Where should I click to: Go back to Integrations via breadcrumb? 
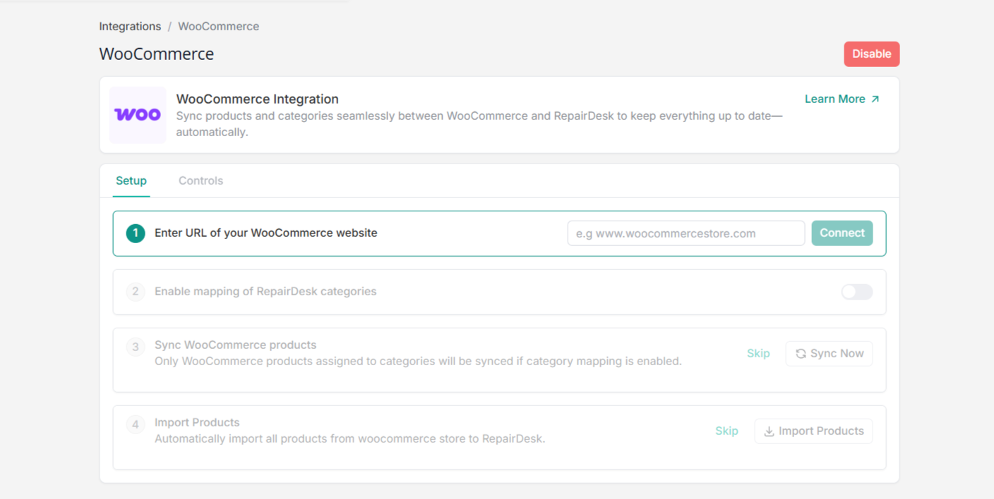click(130, 26)
